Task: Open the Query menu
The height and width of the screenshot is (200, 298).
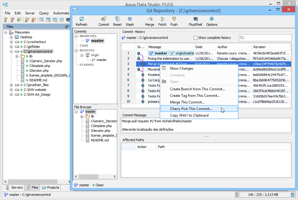Action: tap(44, 13)
